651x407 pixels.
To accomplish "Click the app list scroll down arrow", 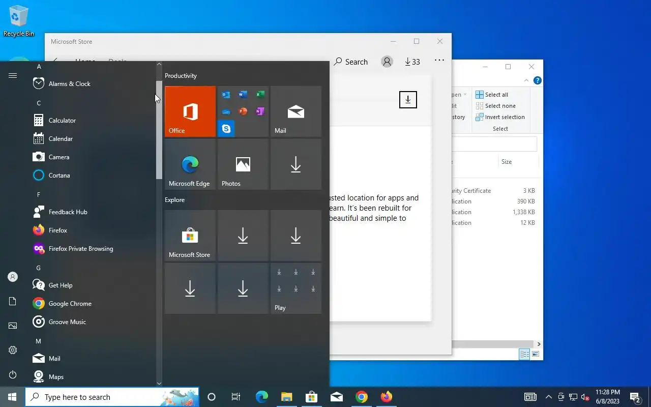I will [x=159, y=383].
